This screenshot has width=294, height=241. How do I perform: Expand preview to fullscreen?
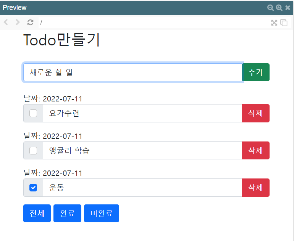274,23
